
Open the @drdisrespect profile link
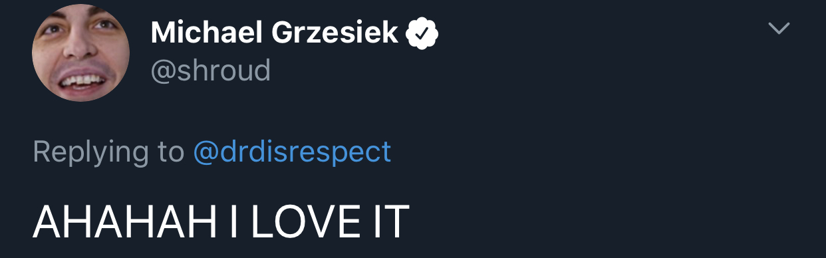(x=292, y=152)
